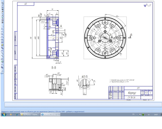Select the Equidistant curve tool

pos(2,67)
